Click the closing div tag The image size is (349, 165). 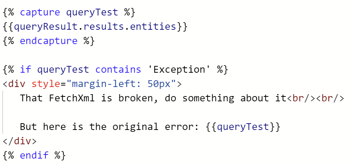click(x=20, y=141)
